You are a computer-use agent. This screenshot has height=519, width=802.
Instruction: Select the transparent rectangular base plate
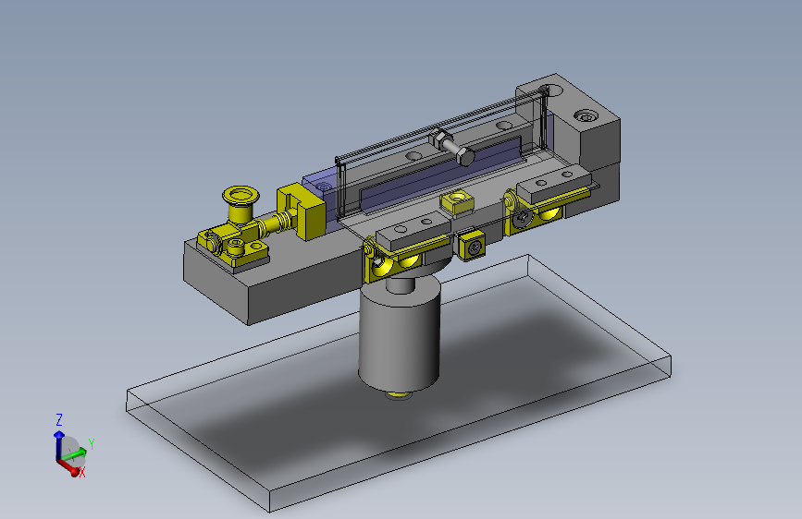(399, 383)
